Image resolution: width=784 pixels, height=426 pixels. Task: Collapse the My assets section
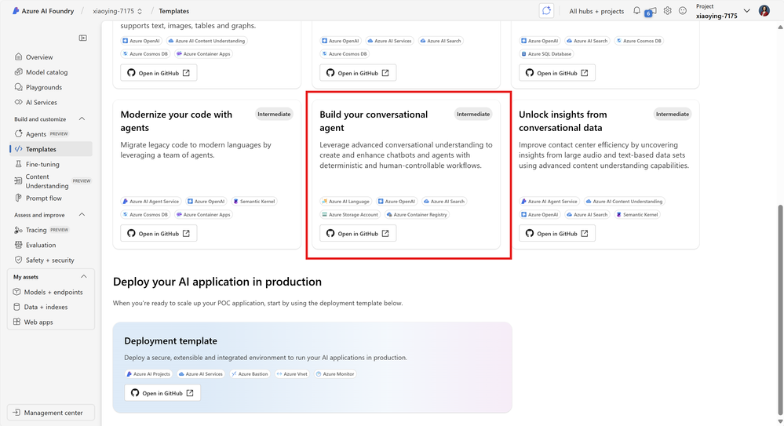tap(83, 276)
